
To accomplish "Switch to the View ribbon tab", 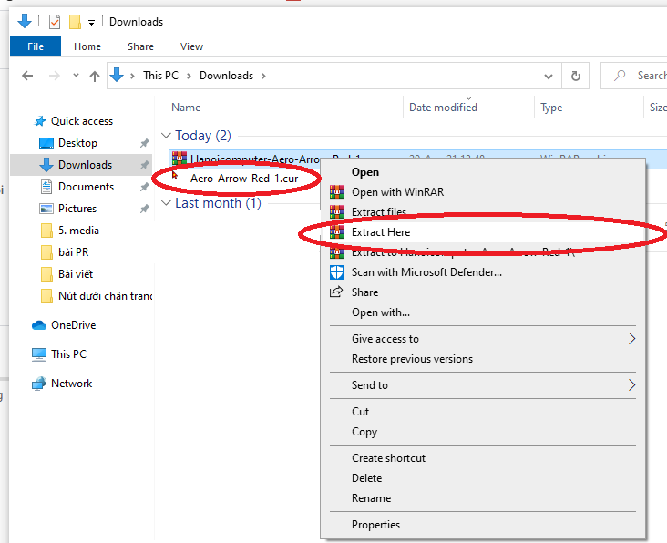I will coord(191,46).
